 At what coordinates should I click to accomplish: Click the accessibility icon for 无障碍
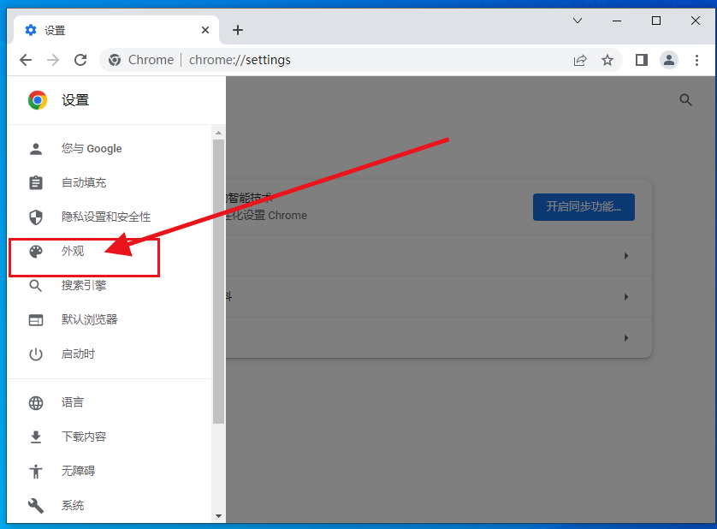pyautogui.click(x=36, y=472)
